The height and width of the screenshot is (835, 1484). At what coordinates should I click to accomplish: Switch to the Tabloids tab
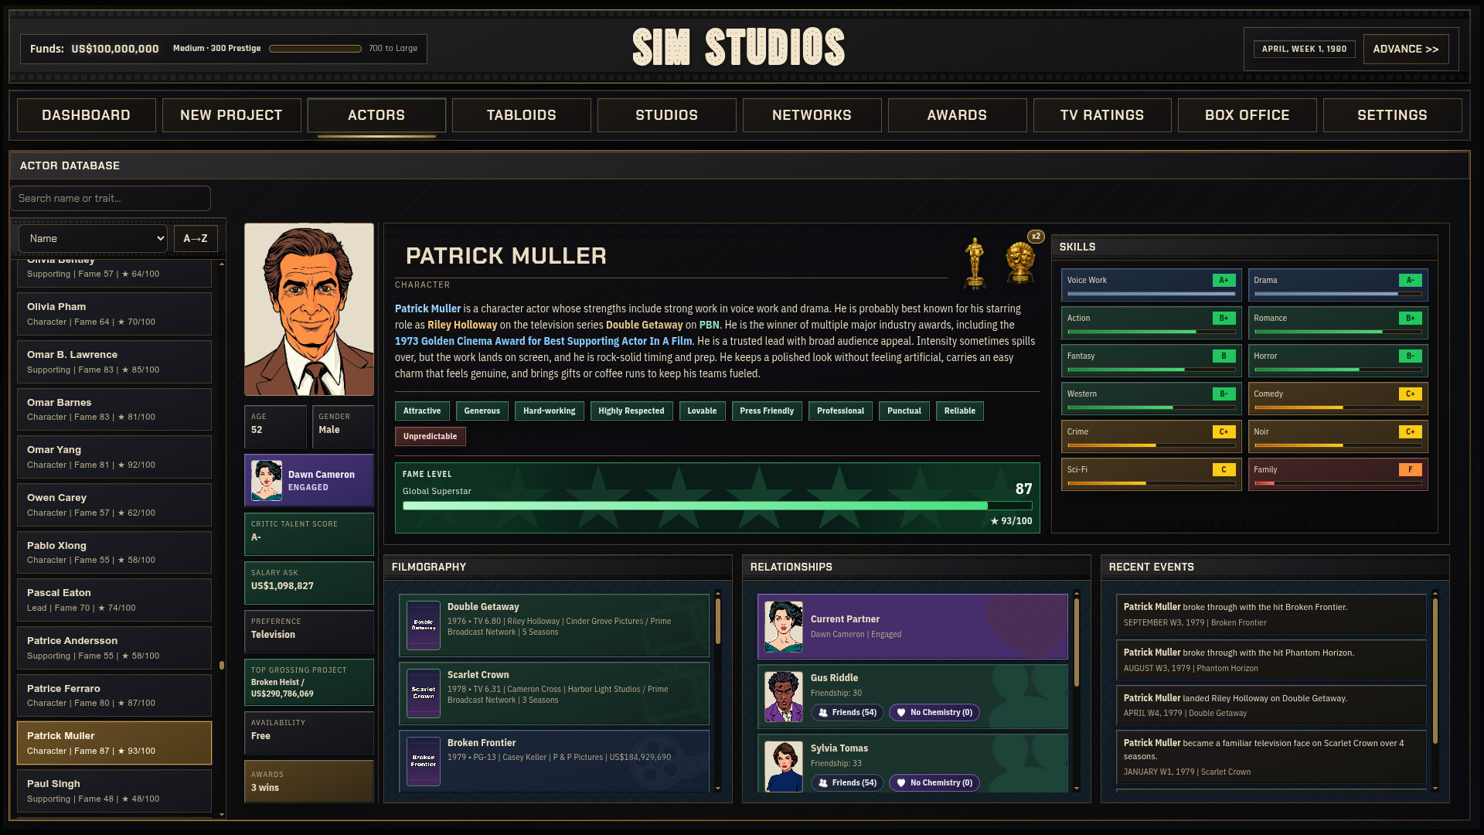pyautogui.click(x=521, y=115)
